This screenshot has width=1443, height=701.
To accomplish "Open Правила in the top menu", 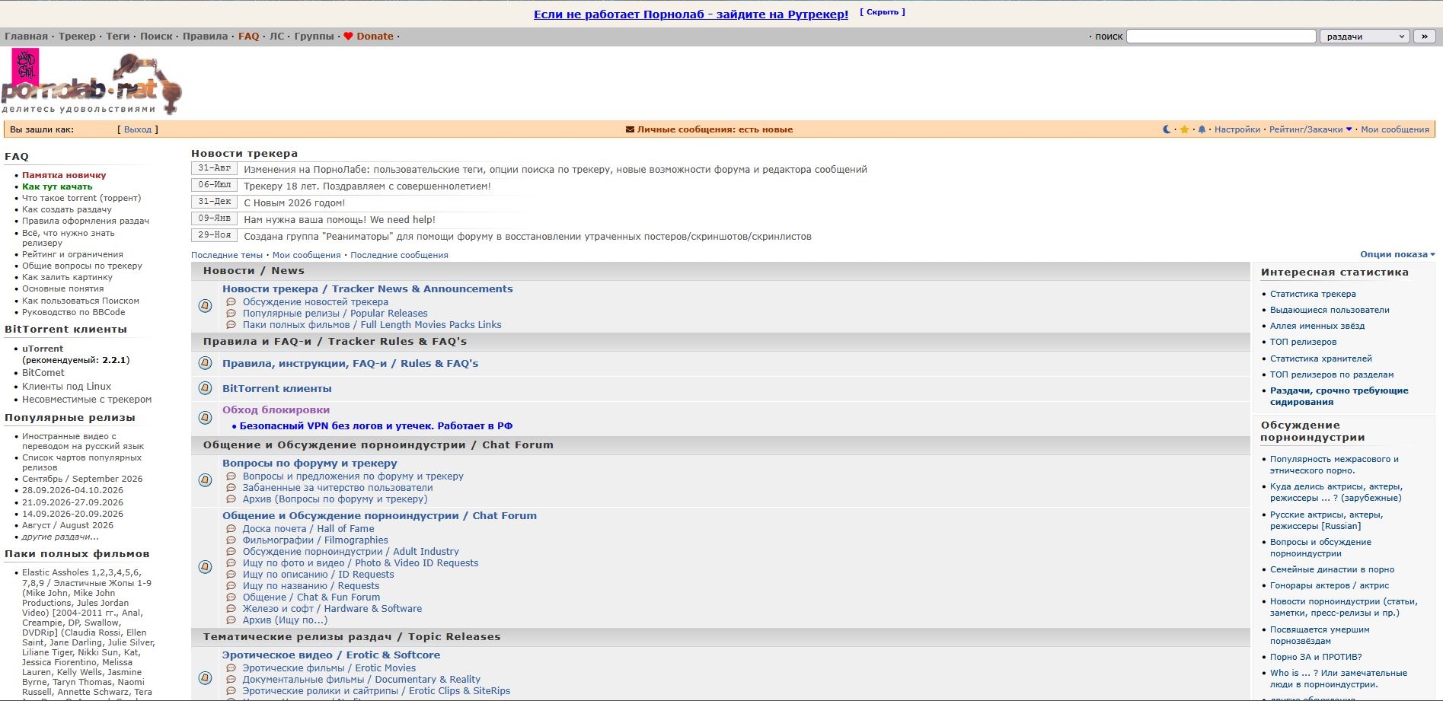I will [x=205, y=36].
